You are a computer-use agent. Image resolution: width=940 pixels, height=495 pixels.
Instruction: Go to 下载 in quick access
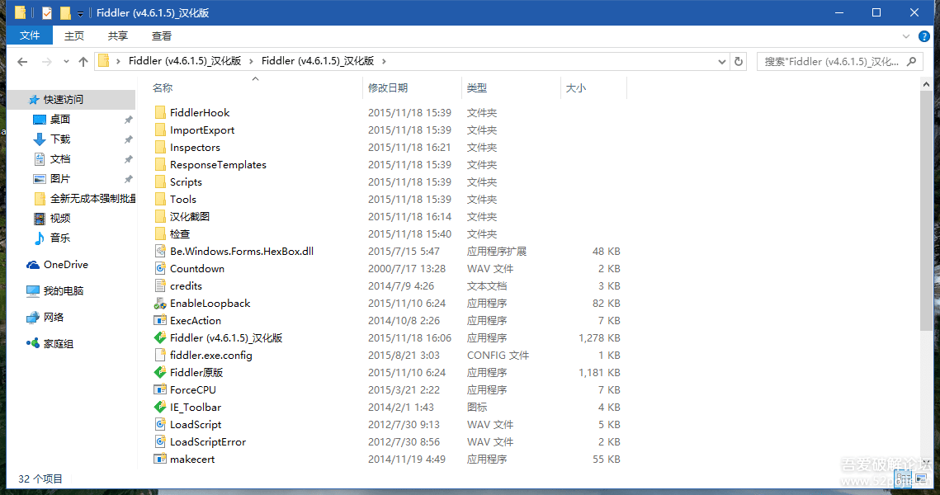[x=51, y=139]
